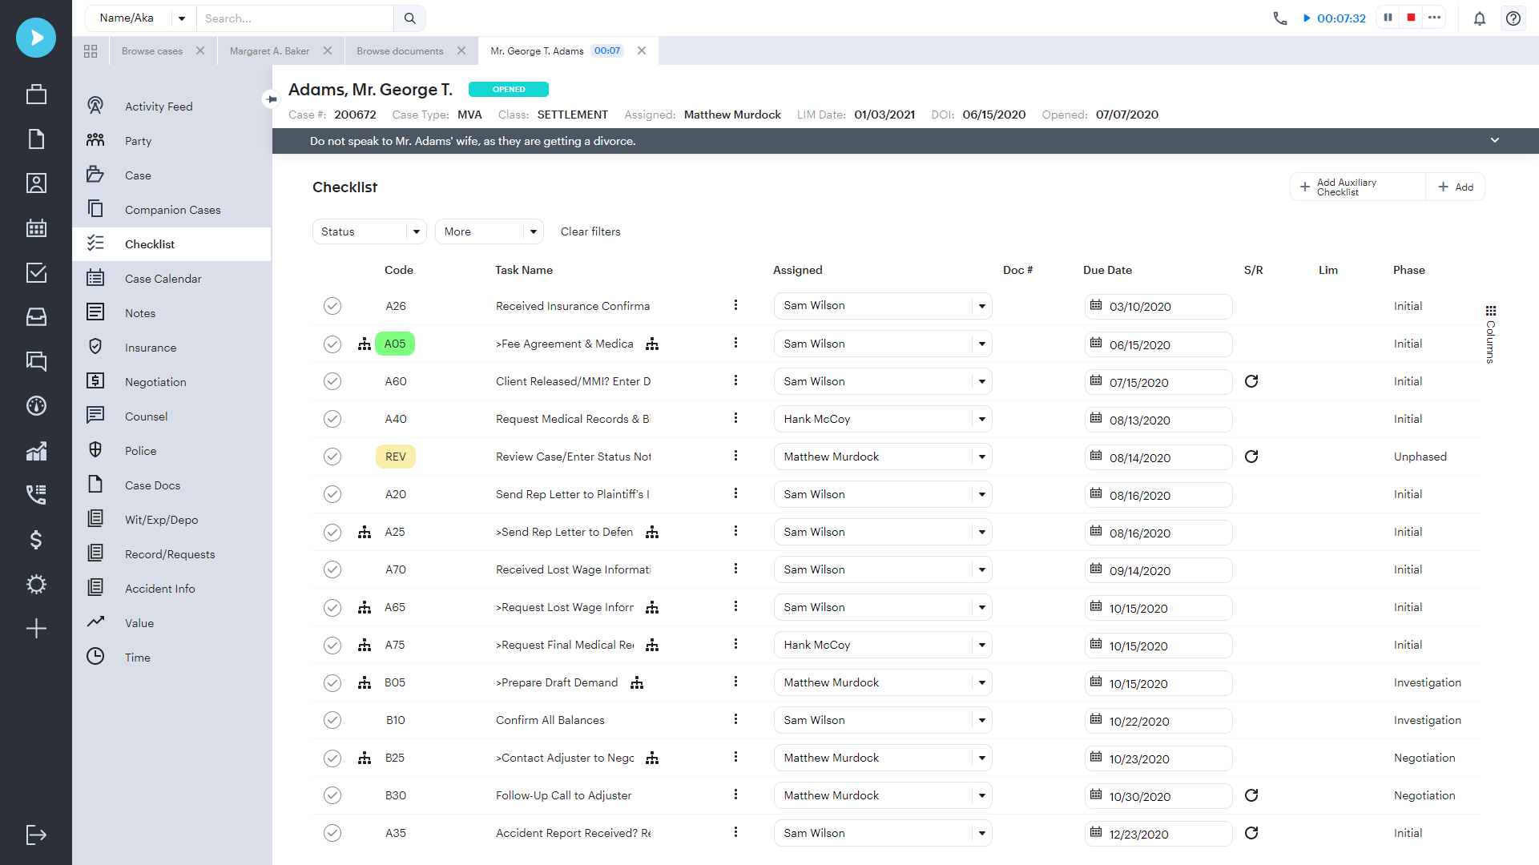Switch to the Browse documents tab
Screen dimensions: 1539x865
(x=400, y=50)
